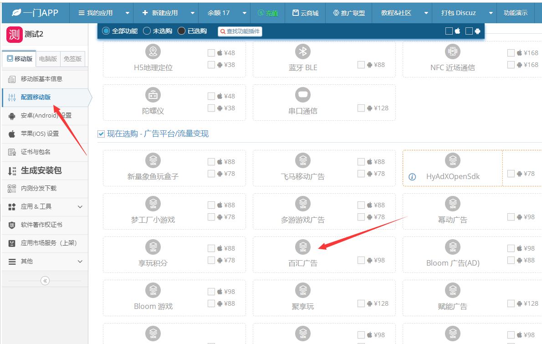Open the 教程&社区 dropdown arrow
This screenshot has height=344, width=542.
[x=426, y=13]
